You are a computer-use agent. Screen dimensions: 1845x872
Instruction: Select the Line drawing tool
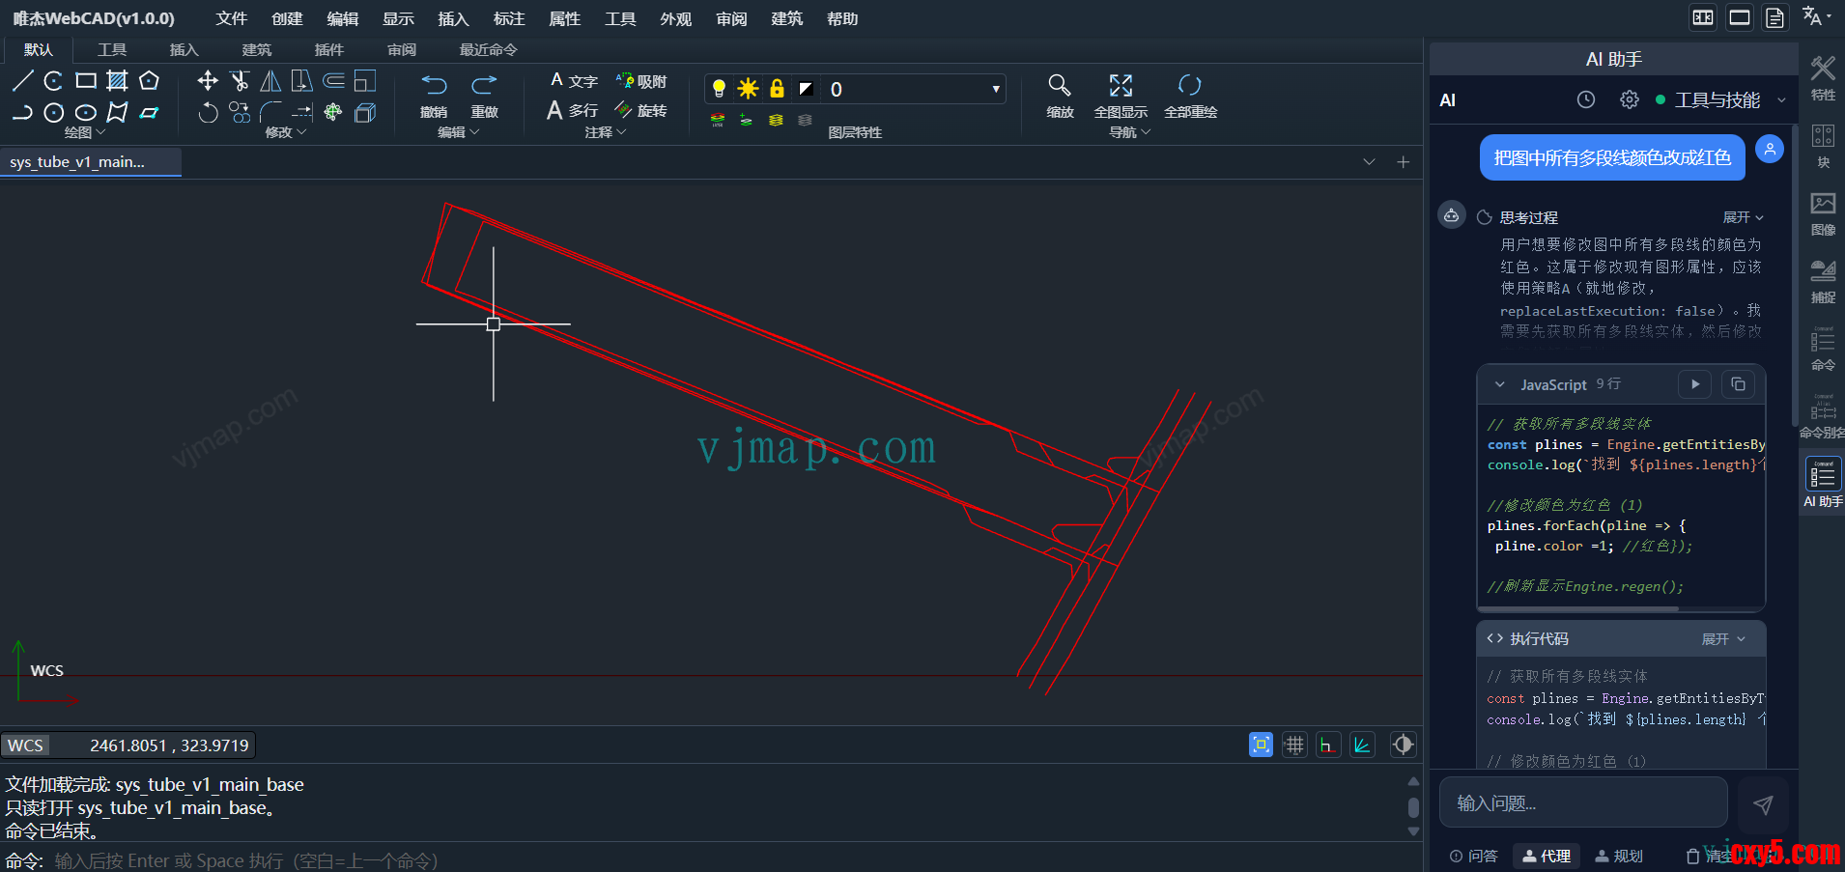[22, 81]
